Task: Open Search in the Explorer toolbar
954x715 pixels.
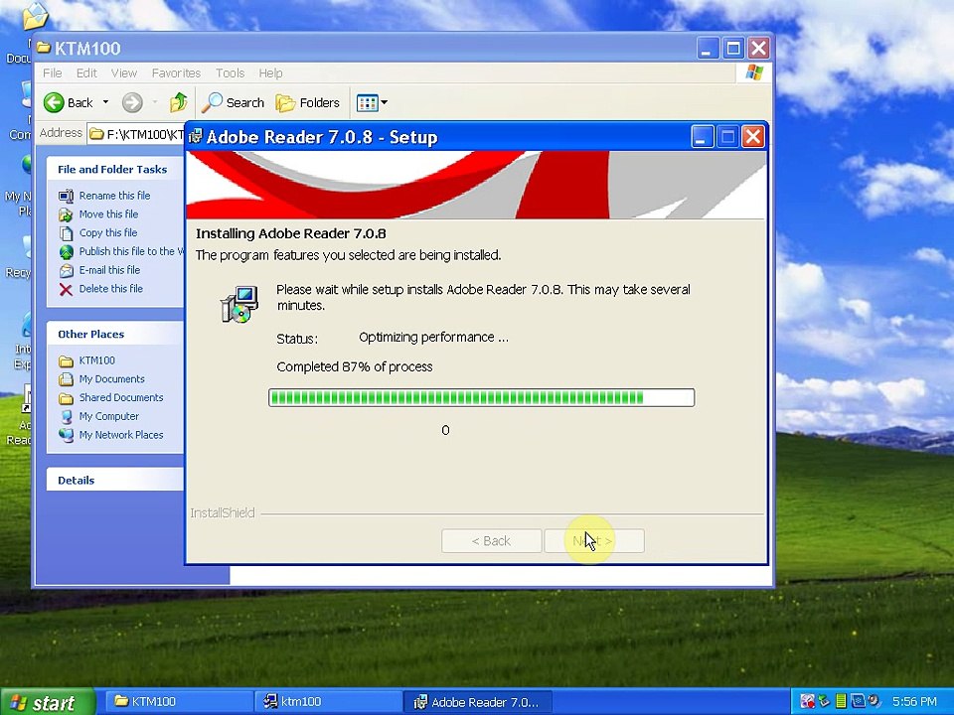Action: (x=233, y=102)
